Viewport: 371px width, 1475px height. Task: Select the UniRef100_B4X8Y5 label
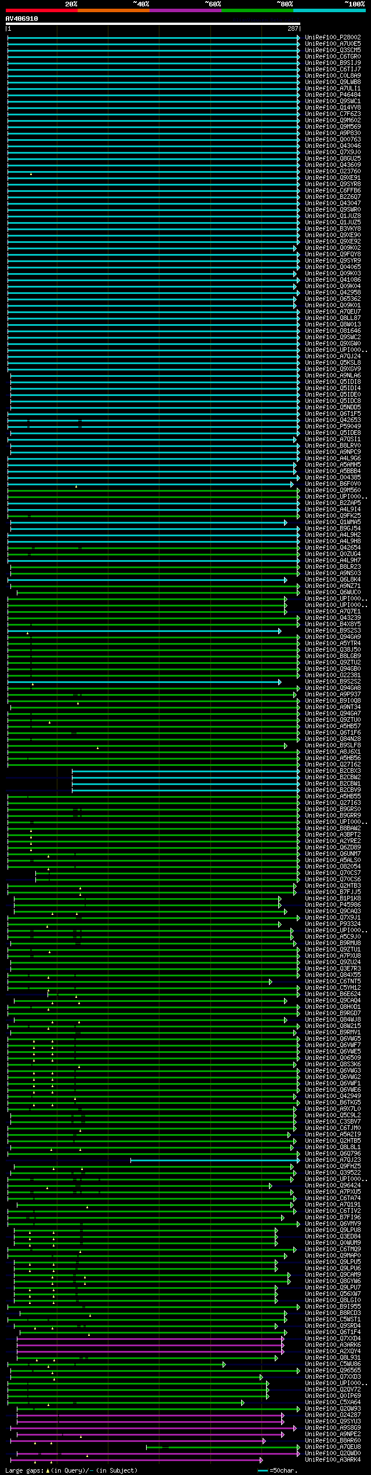[333, 624]
